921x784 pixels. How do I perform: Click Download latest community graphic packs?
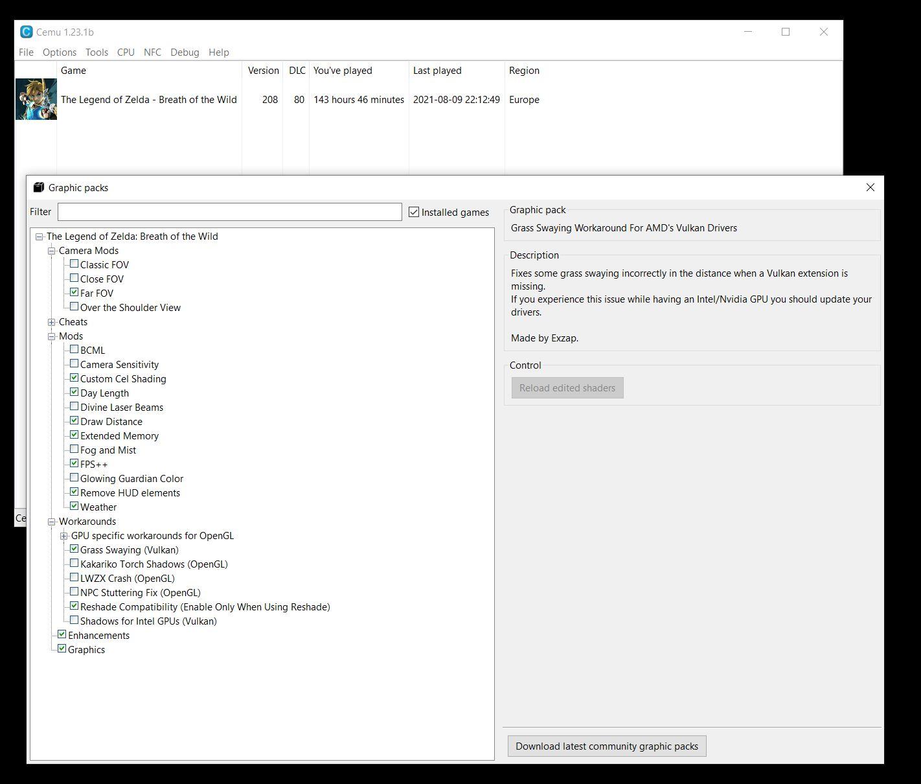click(607, 746)
